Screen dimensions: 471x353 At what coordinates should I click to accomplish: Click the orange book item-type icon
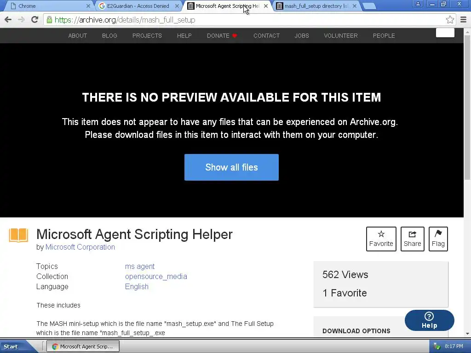[18, 235]
